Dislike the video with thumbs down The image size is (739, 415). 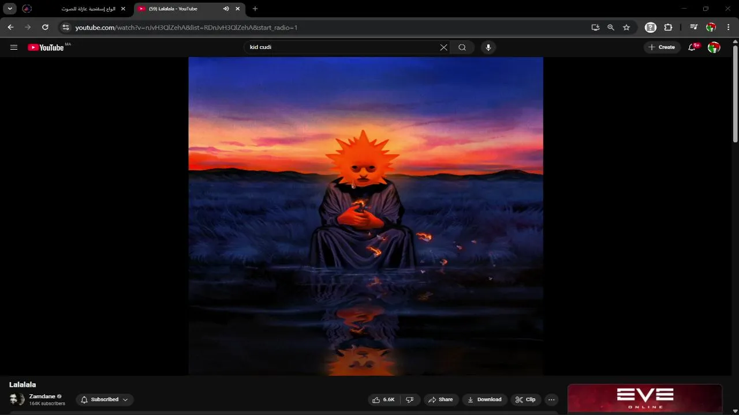pyautogui.click(x=410, y=399)
